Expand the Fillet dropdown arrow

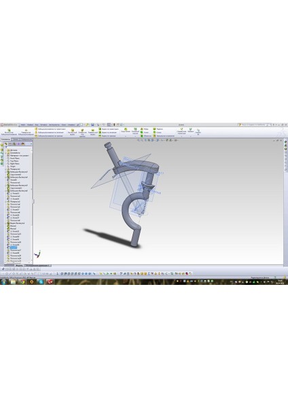[x=126, y=136]
